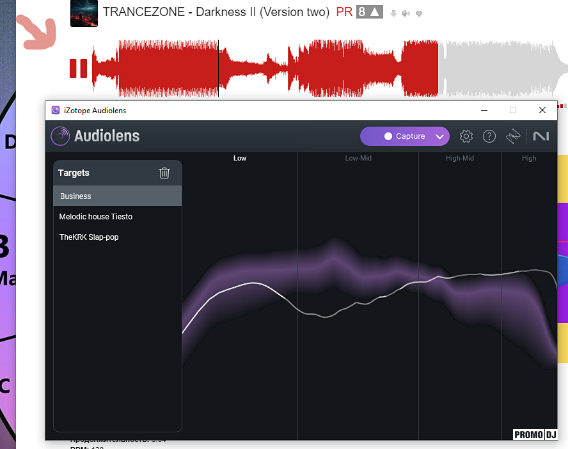568x449 pixels.
Task: Select the Business target
Action: coord(117,196)
